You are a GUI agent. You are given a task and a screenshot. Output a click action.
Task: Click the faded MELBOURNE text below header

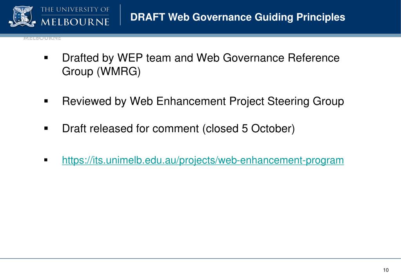(42, 39)
